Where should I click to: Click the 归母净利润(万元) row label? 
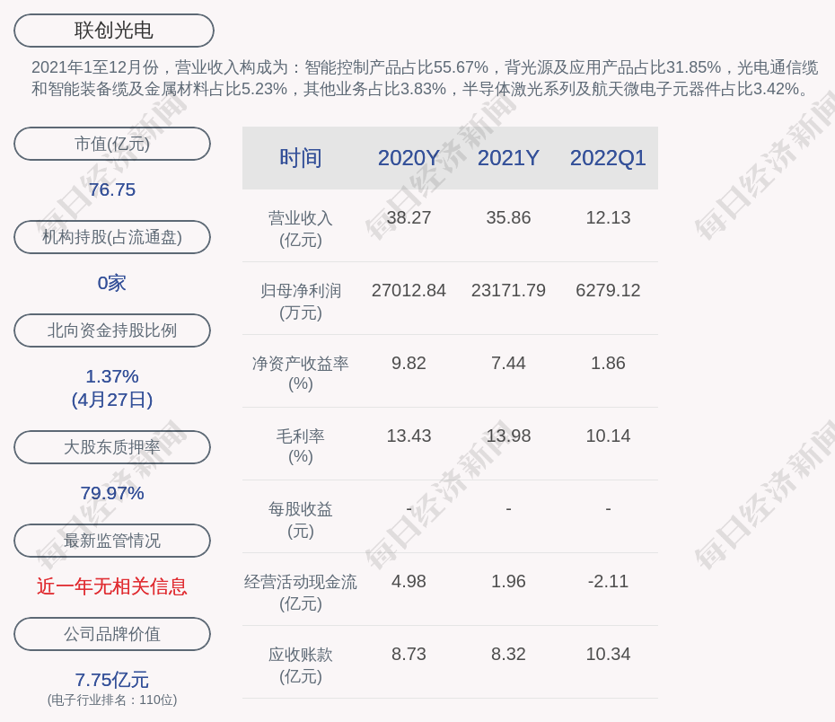pos(301,302)
